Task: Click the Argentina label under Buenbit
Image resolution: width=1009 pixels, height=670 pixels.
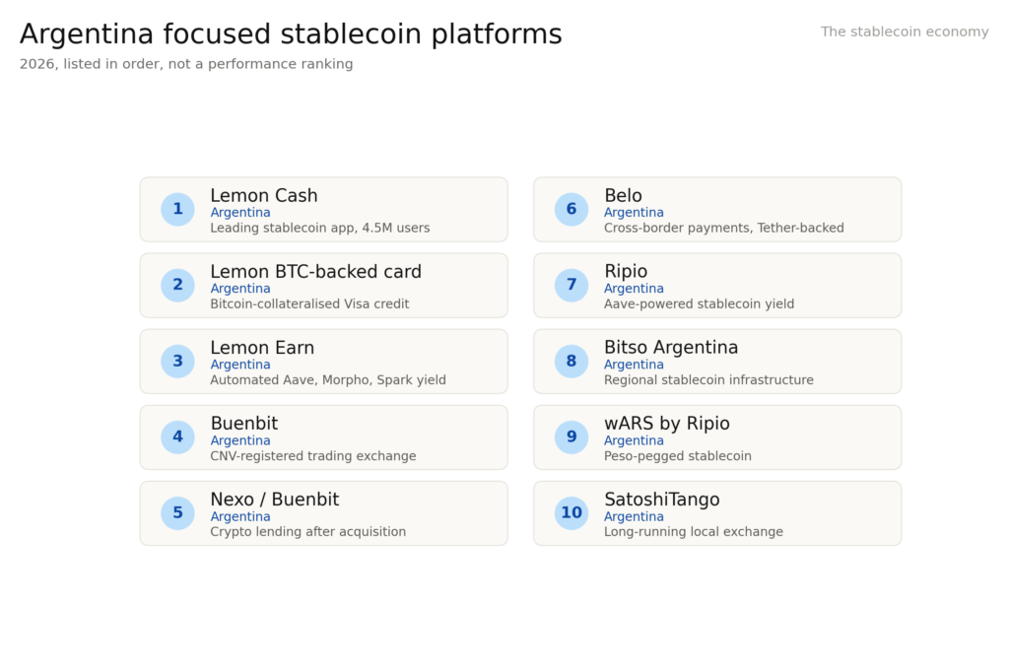Action: tap(240, 440)
